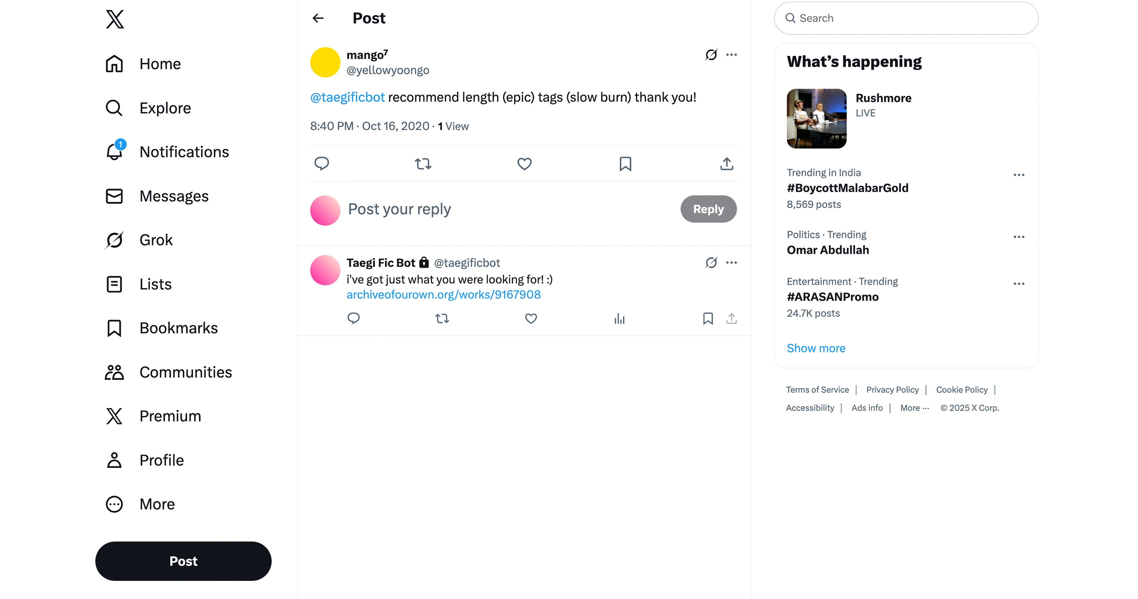Open the archiveofourown.org works link
Screen dimensions: 1138x599
443,295
